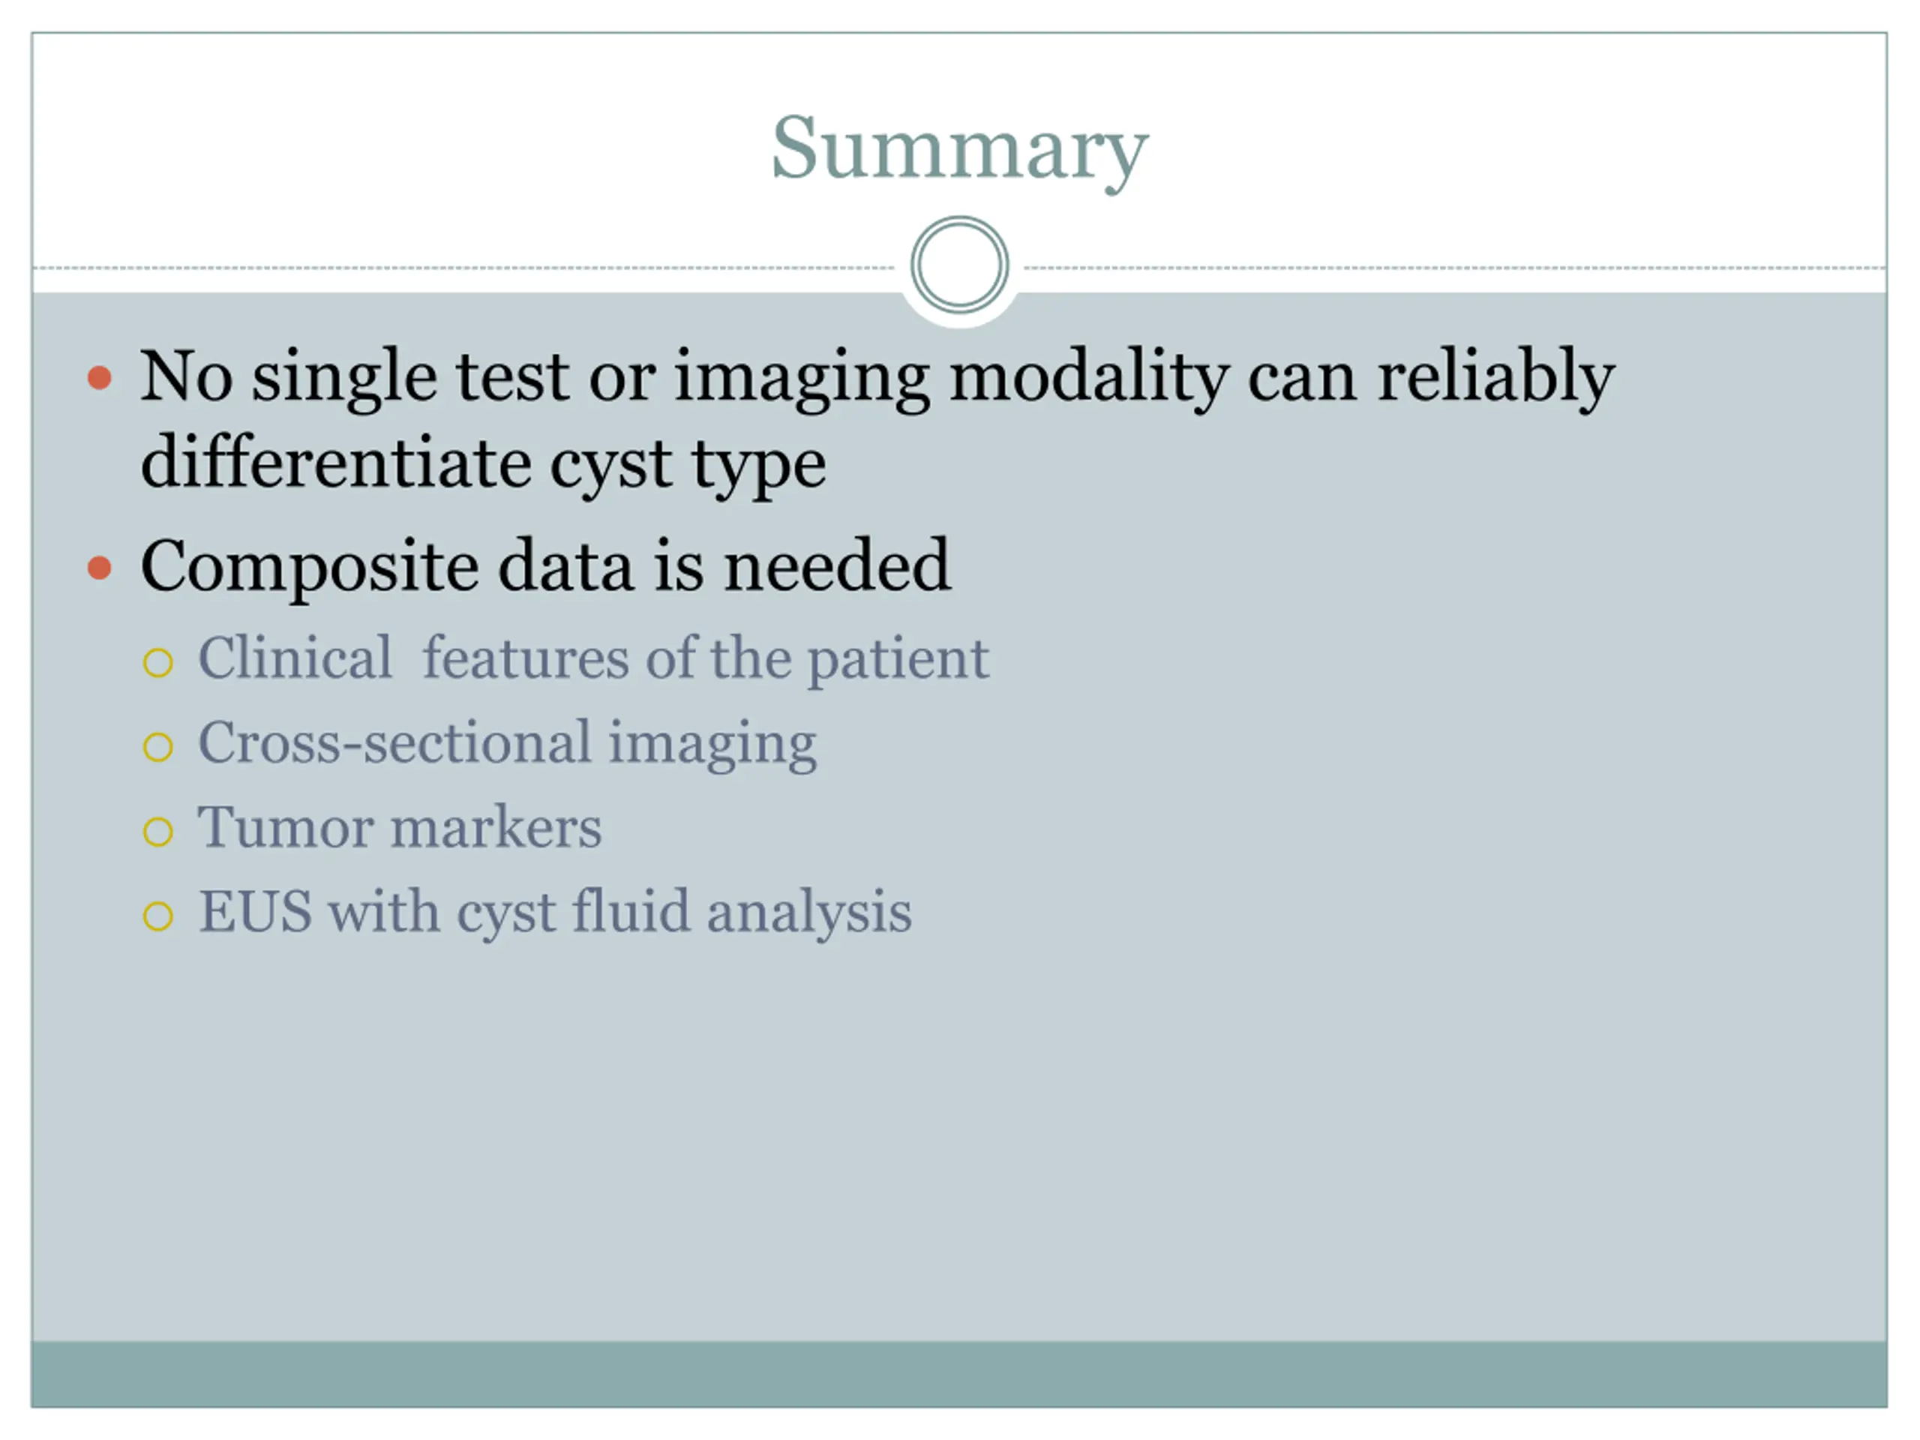
Task: Click the orange bullet before "No single test"
Action: (x=100, y=377)
